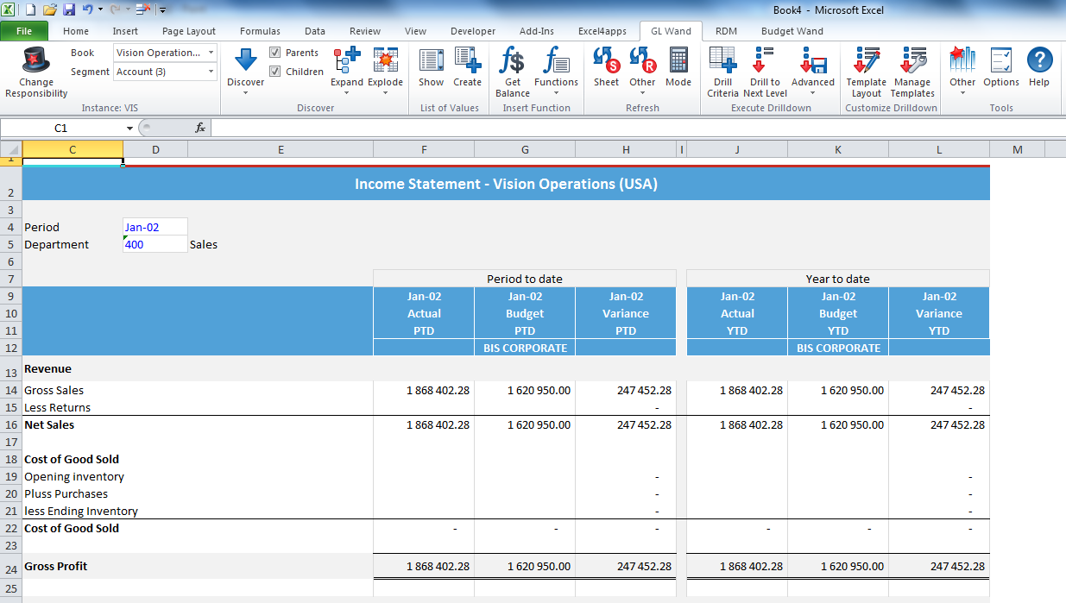Toggle the Children checkbox
This screenshot has height=603, width=1066.
(x=274, y=72)
